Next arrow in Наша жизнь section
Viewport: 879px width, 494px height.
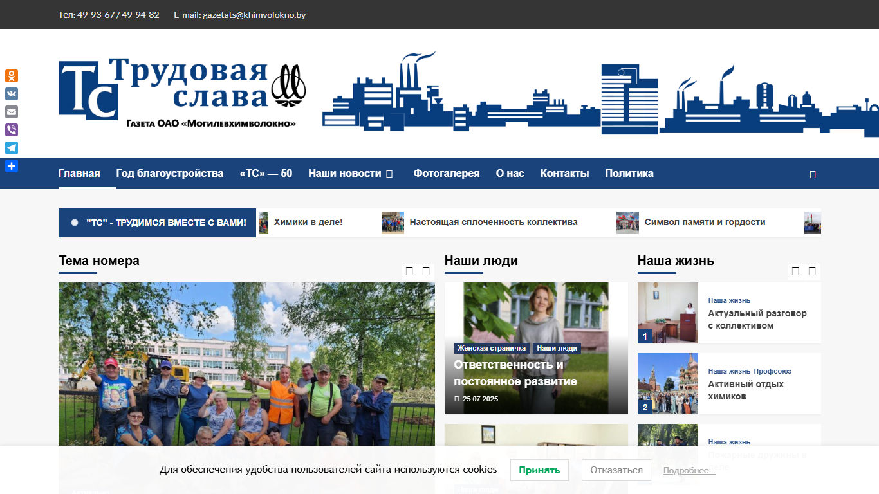812,271
